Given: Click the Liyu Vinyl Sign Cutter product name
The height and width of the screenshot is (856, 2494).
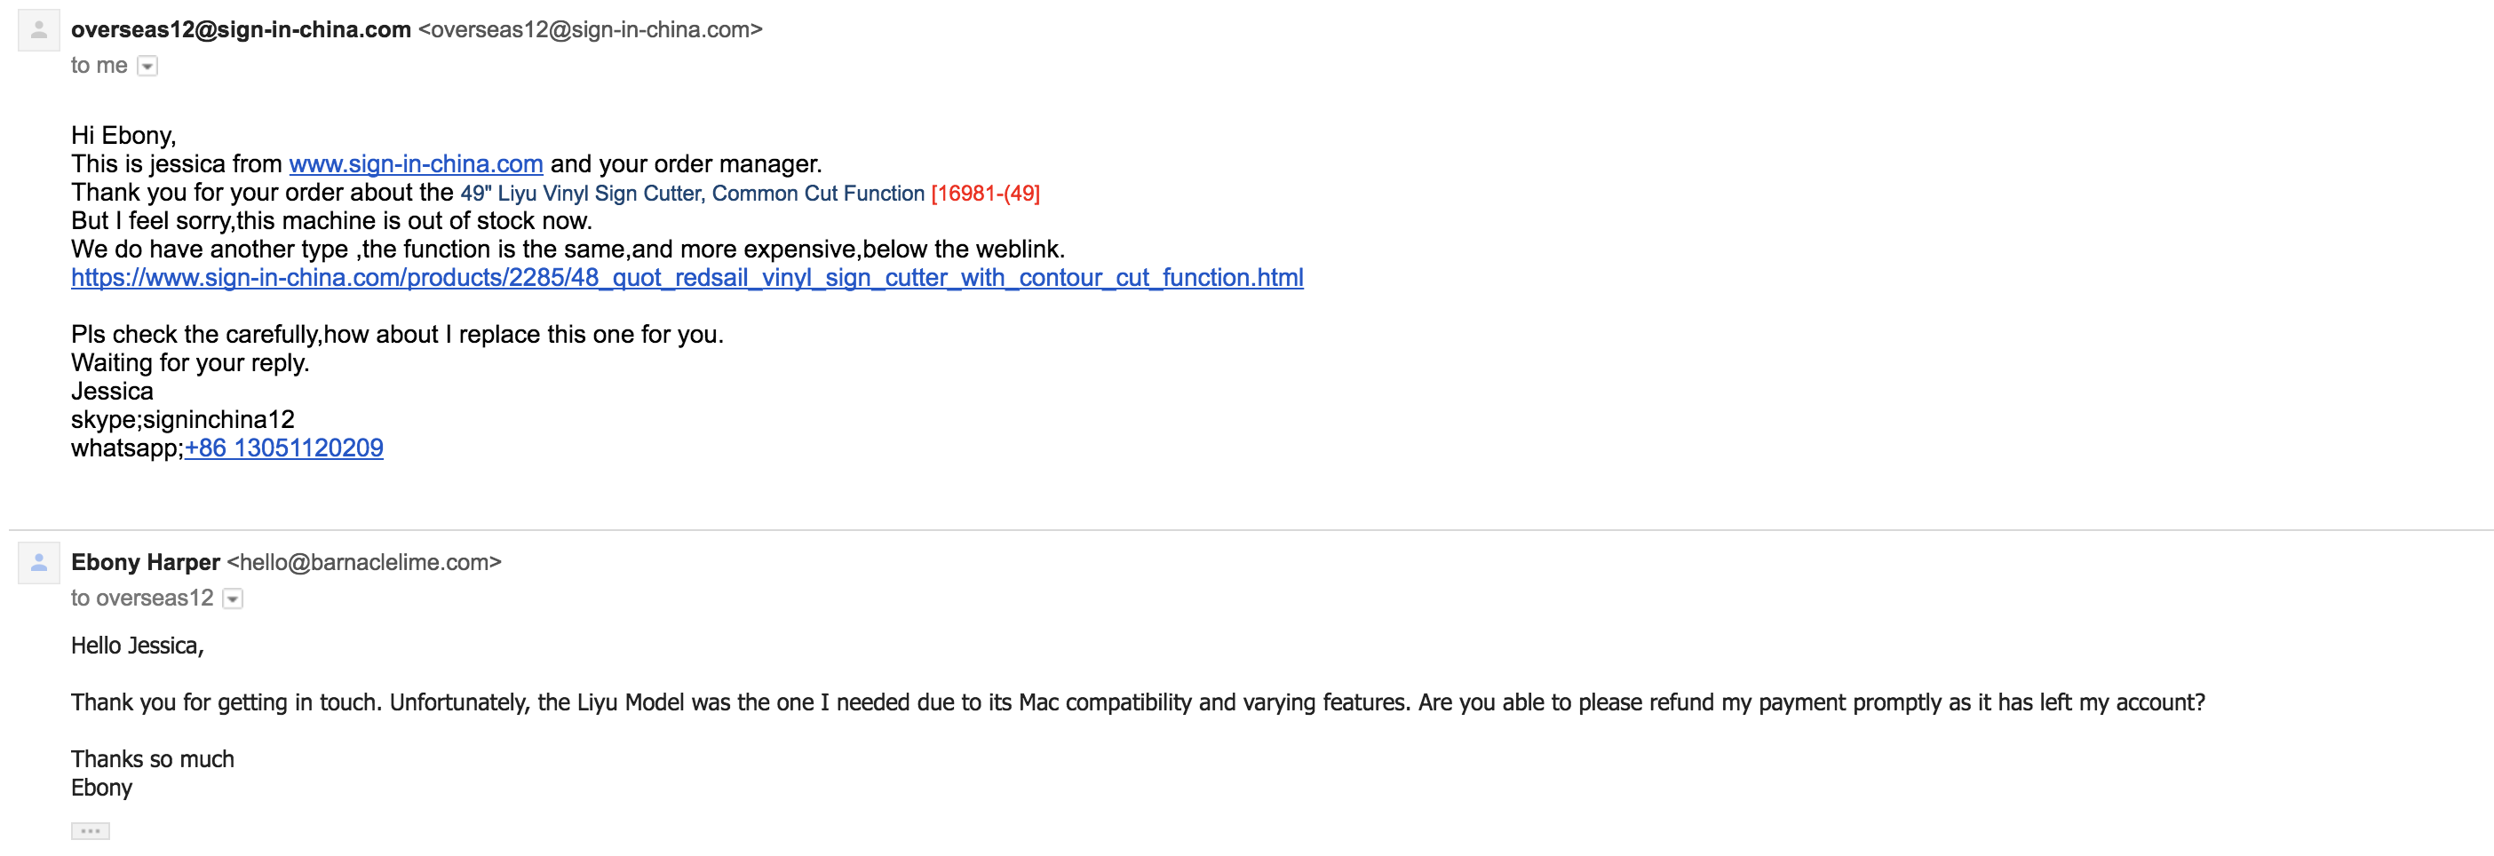Looking at the screenshot, I should pyautogui.click(x=692, y=194).
